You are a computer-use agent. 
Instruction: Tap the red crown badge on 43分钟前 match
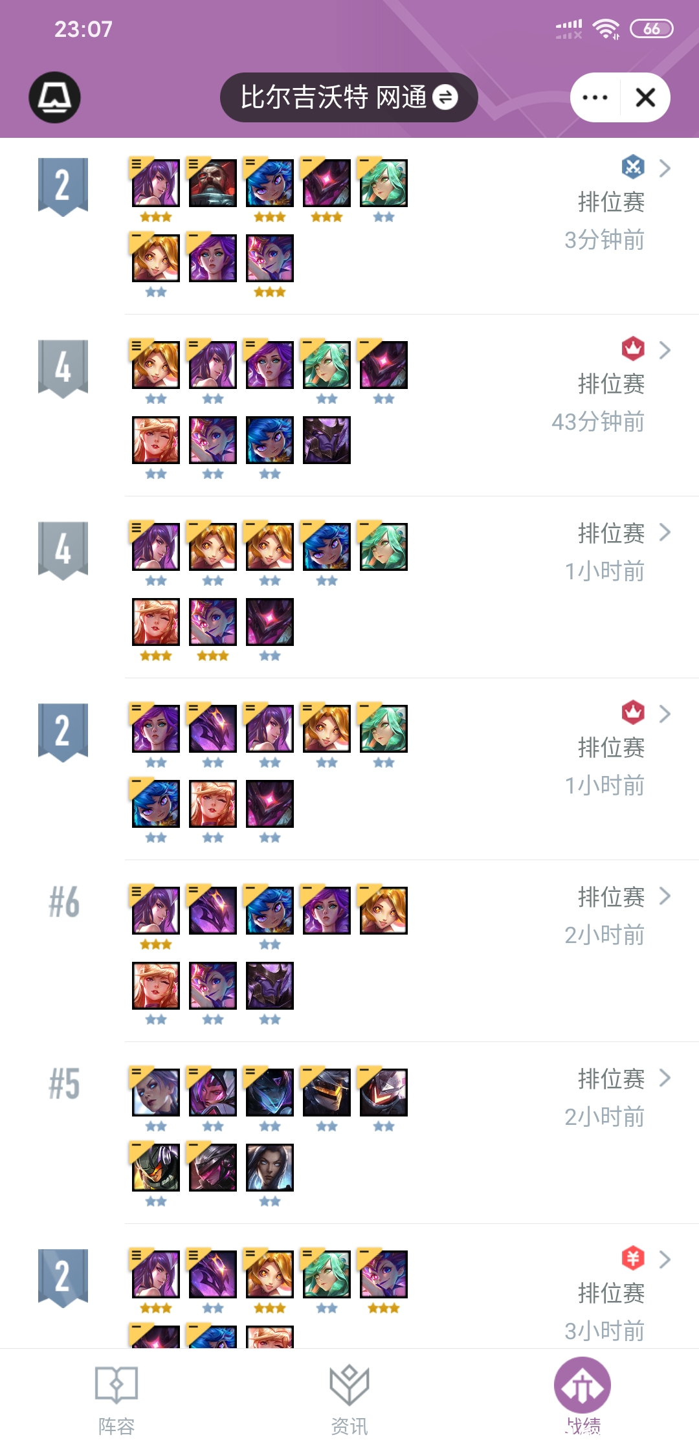tap(633, 349)
